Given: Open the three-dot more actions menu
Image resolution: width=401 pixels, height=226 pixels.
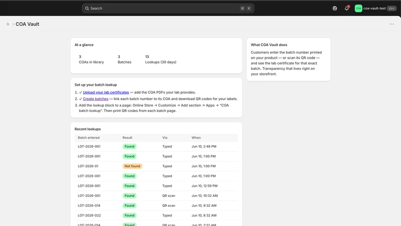Looking at the screenshot, I should (x=391, y=24).
